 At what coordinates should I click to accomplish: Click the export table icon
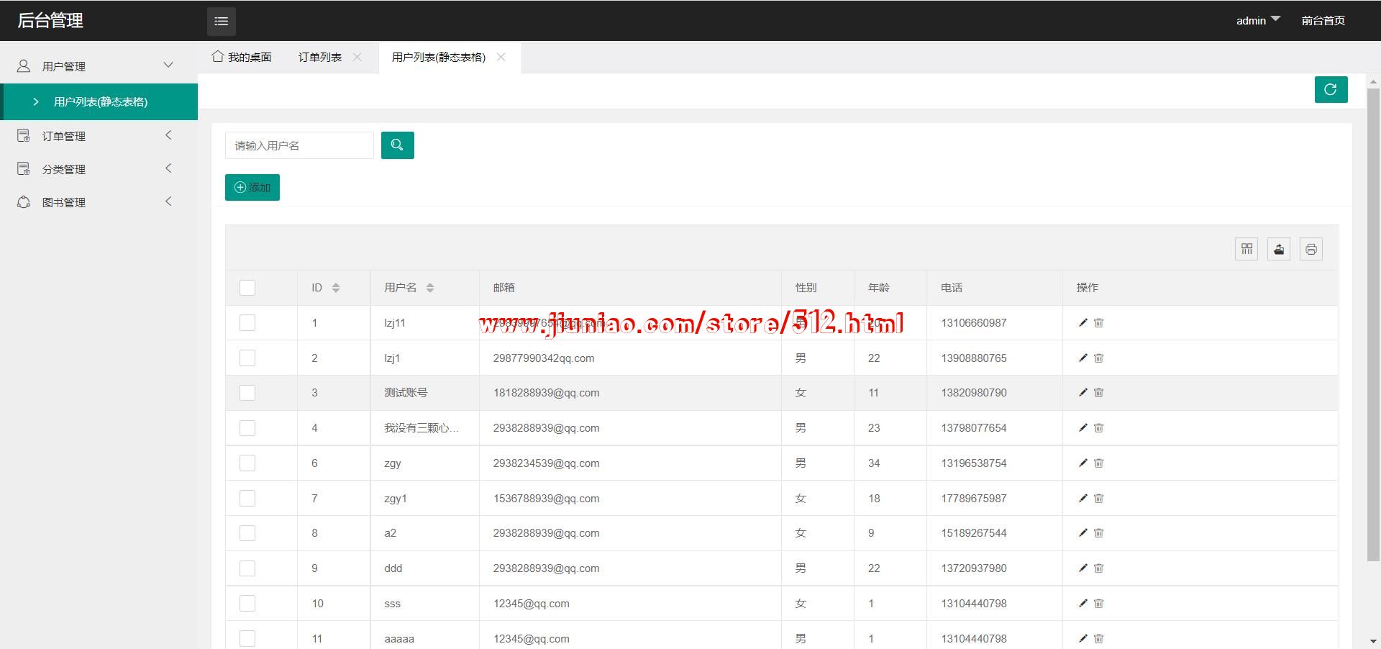click(1279, 249)
